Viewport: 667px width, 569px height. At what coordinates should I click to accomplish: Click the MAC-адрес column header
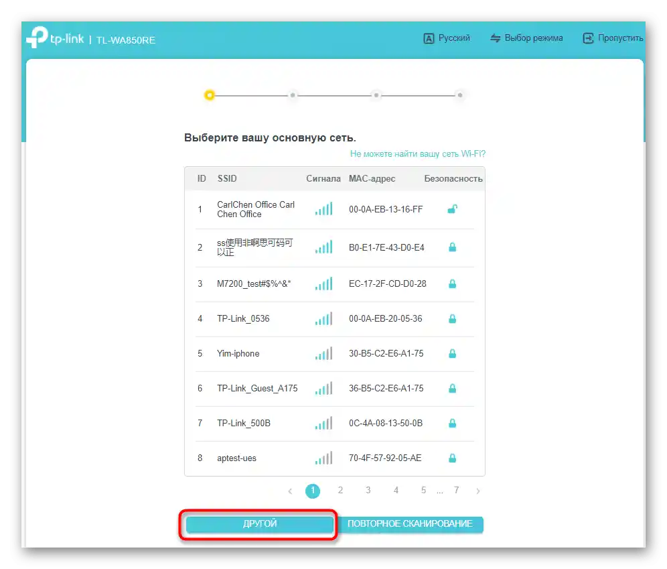(x=372, y=179)
